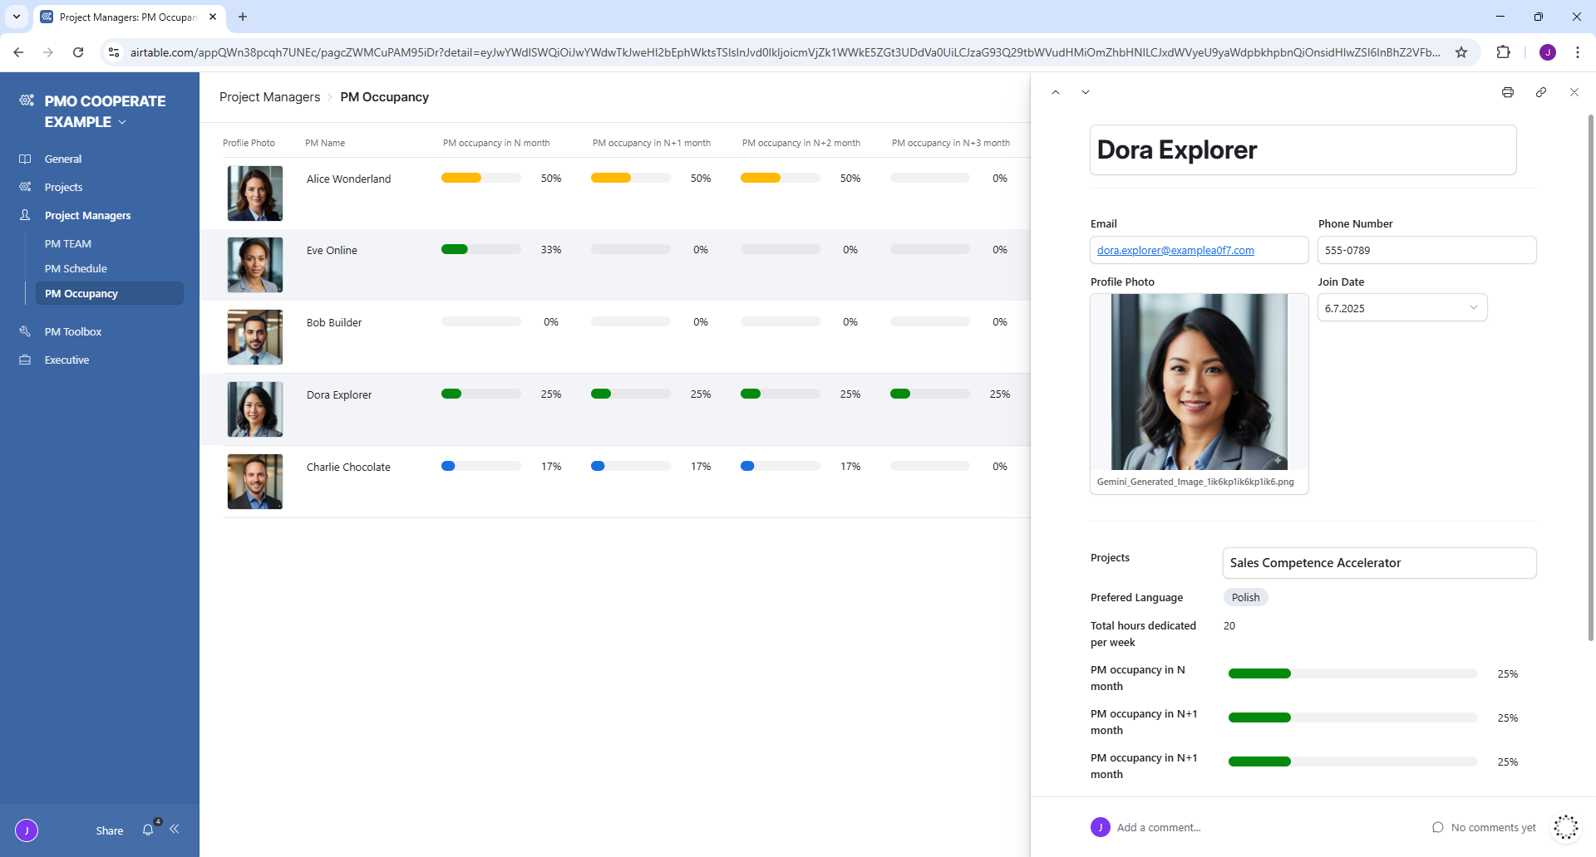Screen dimensions: 1596x857
Task: Open Executive section in sidebar
Action: (x=66, y=360)
